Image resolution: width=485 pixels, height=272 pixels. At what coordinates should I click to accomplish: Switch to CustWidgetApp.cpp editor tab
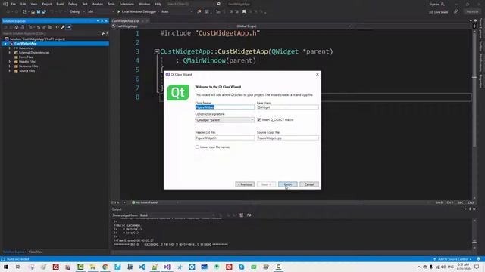point(126,21)
